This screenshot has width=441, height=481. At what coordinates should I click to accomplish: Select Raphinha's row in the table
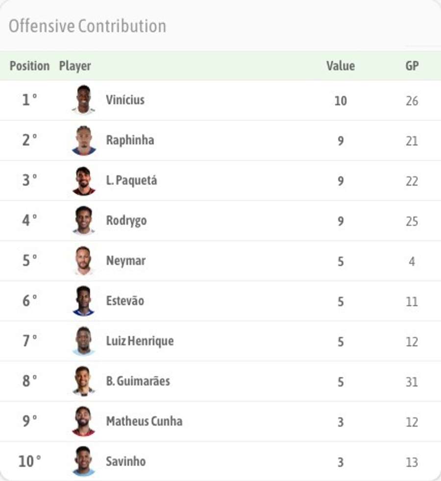(x=220, y=140)
